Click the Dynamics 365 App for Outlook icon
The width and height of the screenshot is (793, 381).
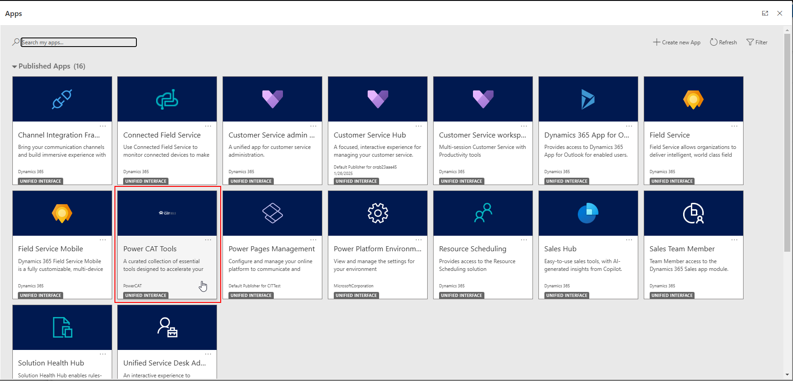588,100
